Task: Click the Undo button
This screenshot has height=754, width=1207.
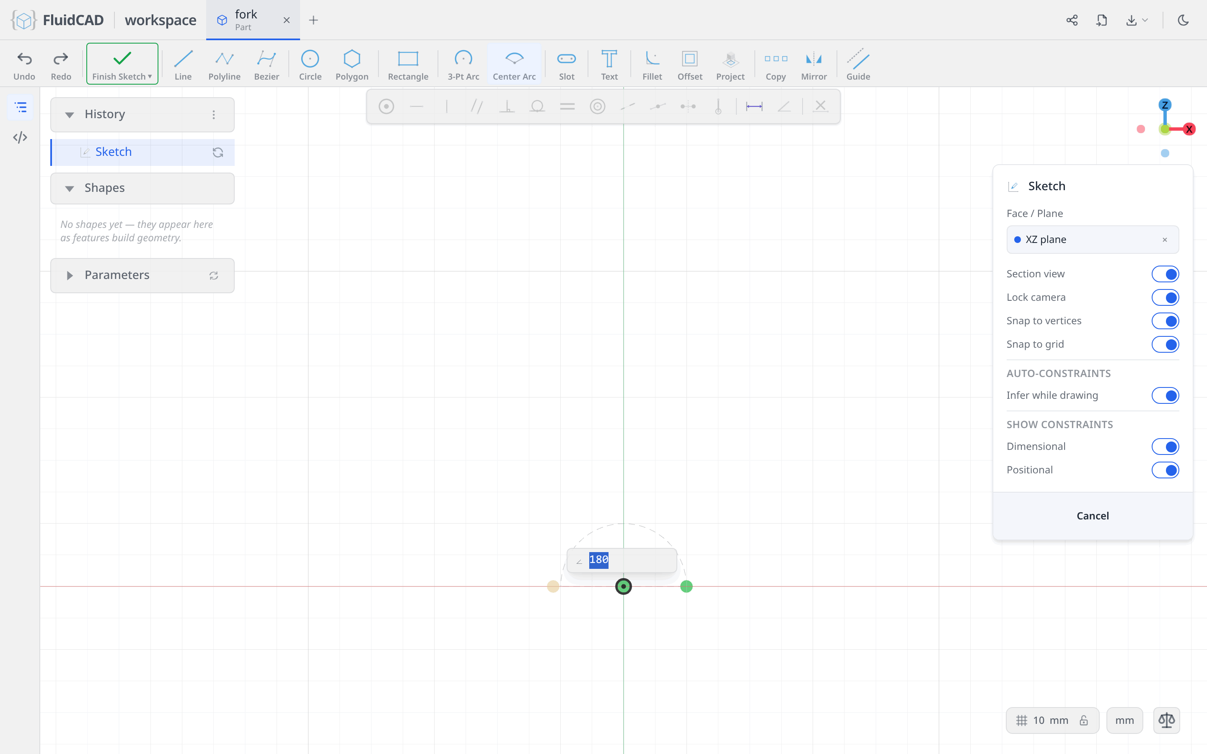Action: 24,65
